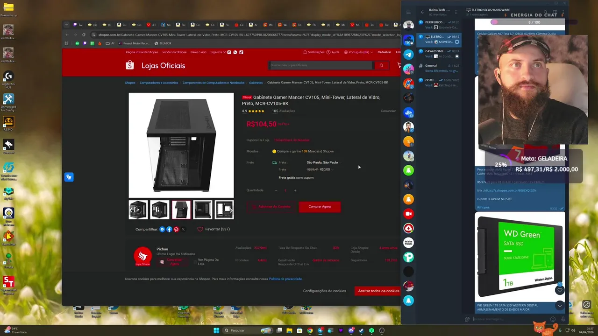
Task: Open Project Motor Racing bookmark
Action: pos(134,43)
